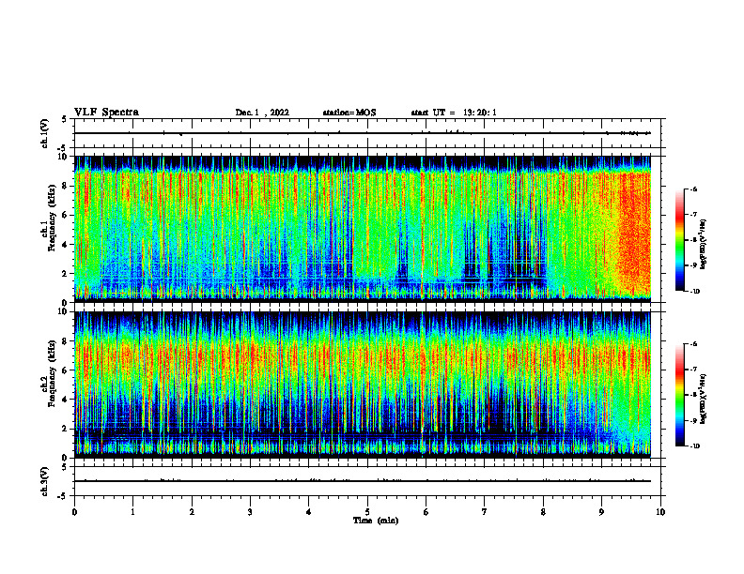Viewport: 744px width, 574px height.
Task: Click the "-8" label on ch.1 color bar
Action: (x=693, y=240)
